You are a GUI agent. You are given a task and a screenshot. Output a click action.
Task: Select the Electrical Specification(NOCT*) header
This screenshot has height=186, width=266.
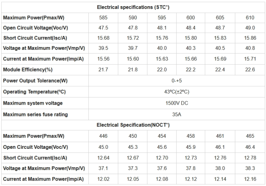click(x=133, y=125)
